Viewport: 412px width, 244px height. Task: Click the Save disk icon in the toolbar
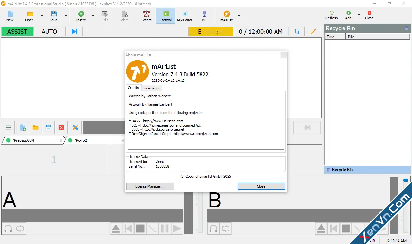pyautogui.click(x=54, y=14)
